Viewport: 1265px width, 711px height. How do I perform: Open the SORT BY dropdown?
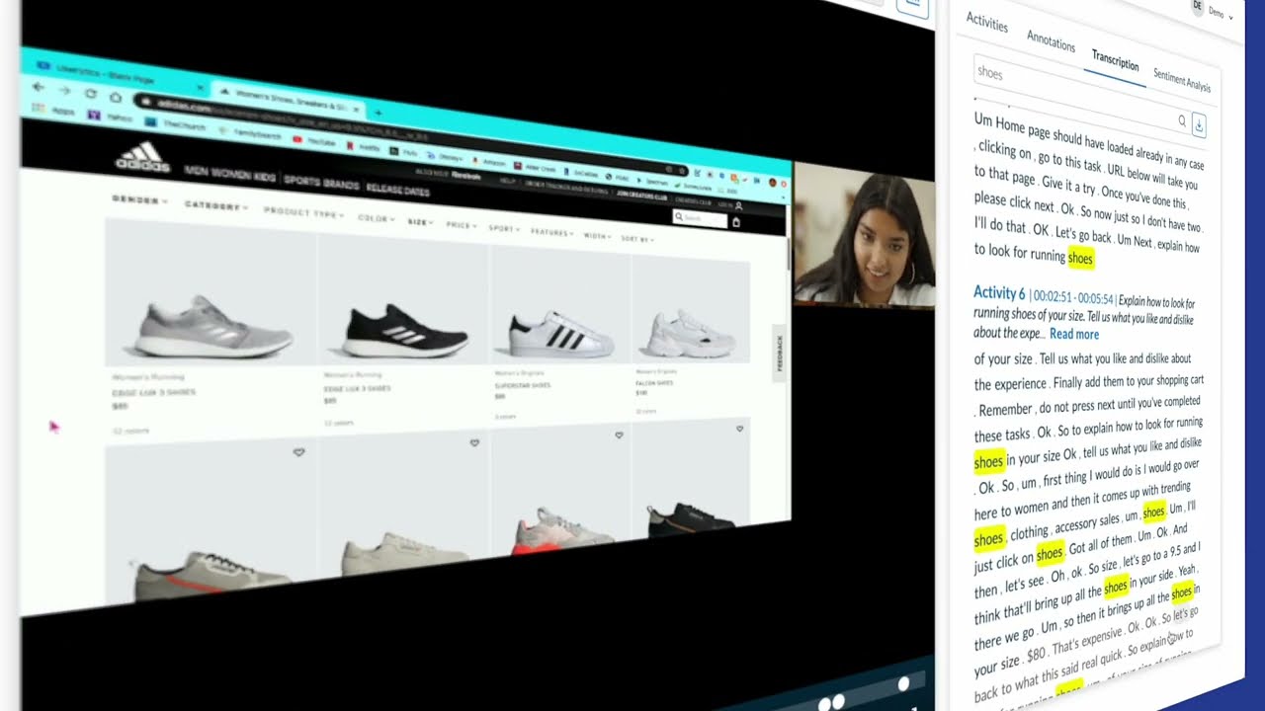637,240
